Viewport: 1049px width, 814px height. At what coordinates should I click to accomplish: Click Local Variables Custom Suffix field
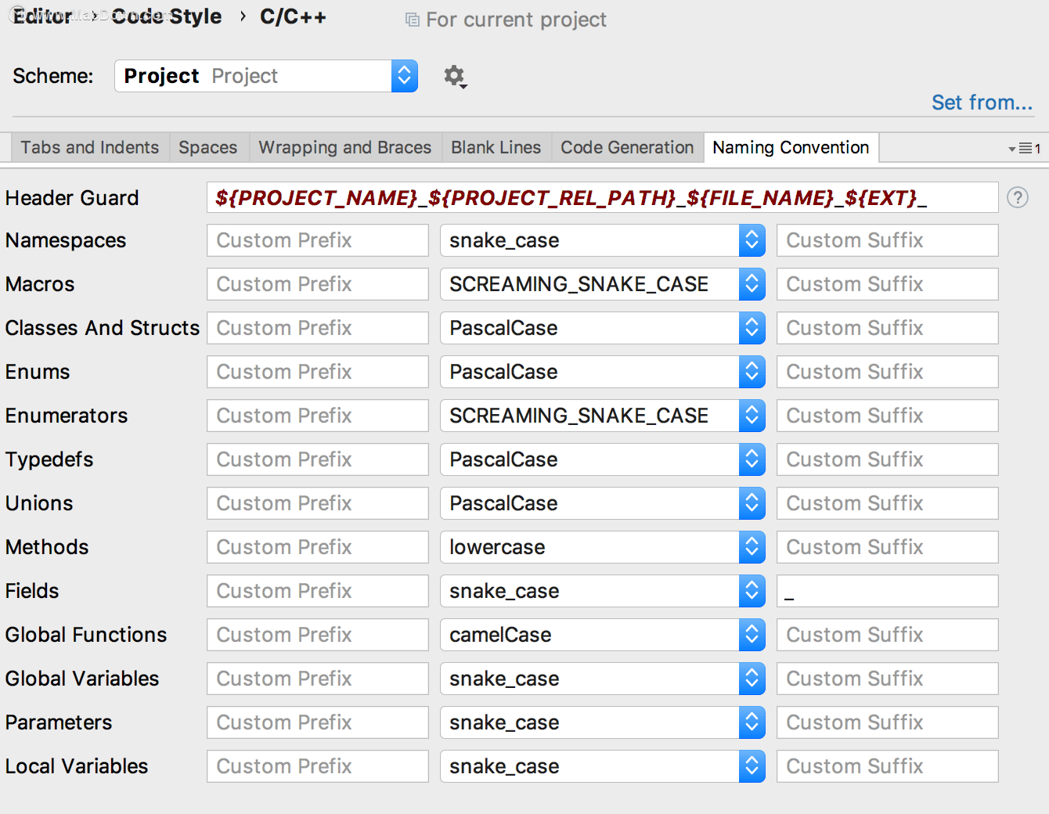(888, 766)
